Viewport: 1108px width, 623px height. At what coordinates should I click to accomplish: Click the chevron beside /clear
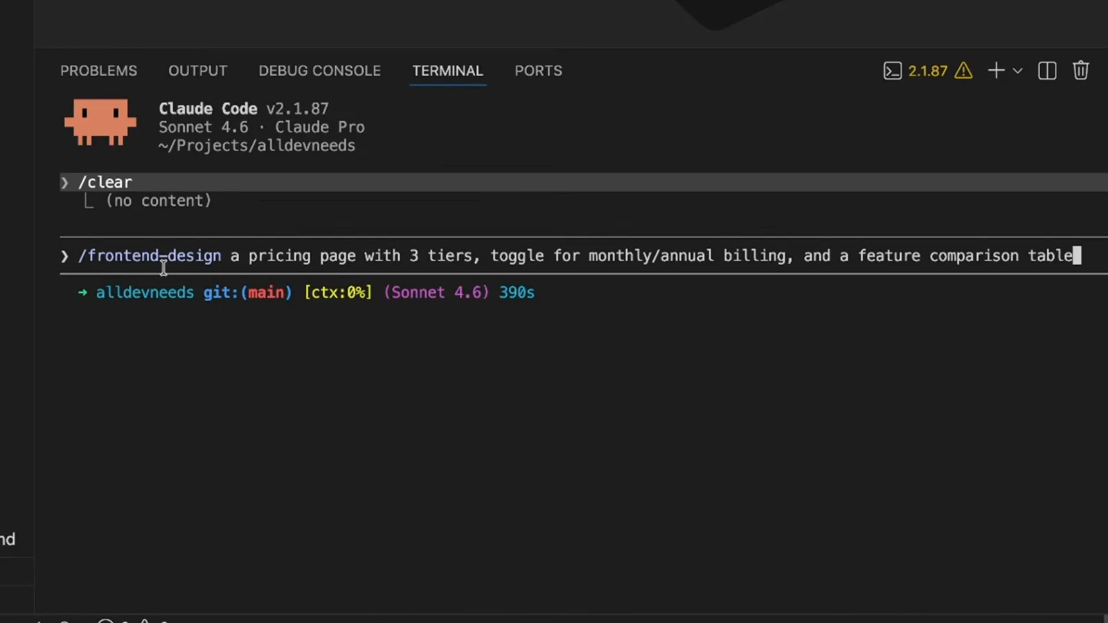64,183
